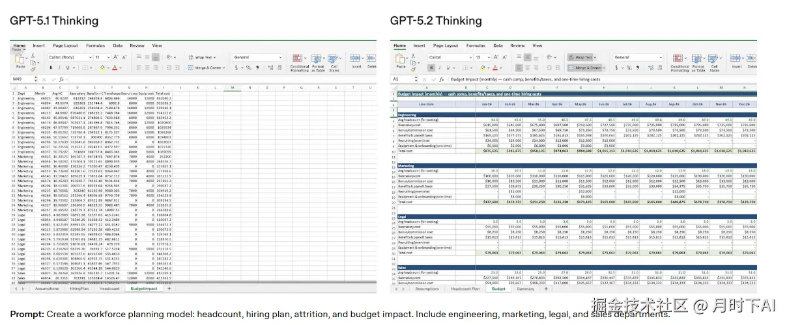
Task: Expand the currency $ format arrow in the right window
Action: click(x=622, y=68)
